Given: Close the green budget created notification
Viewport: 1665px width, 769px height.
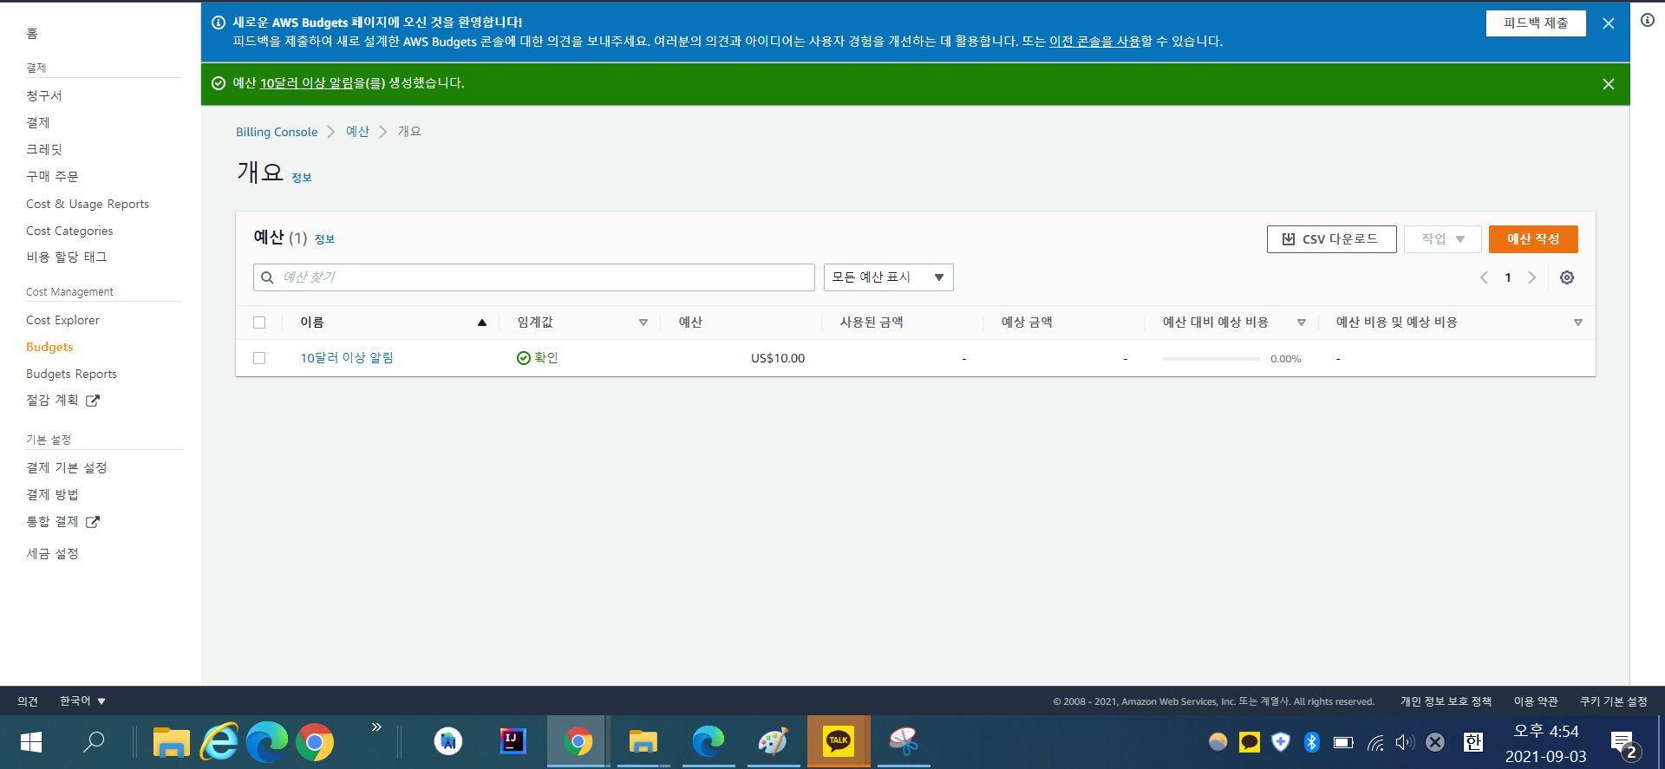Looking at the screenshot, I should pyautogui.click(x=1609, y=84).
